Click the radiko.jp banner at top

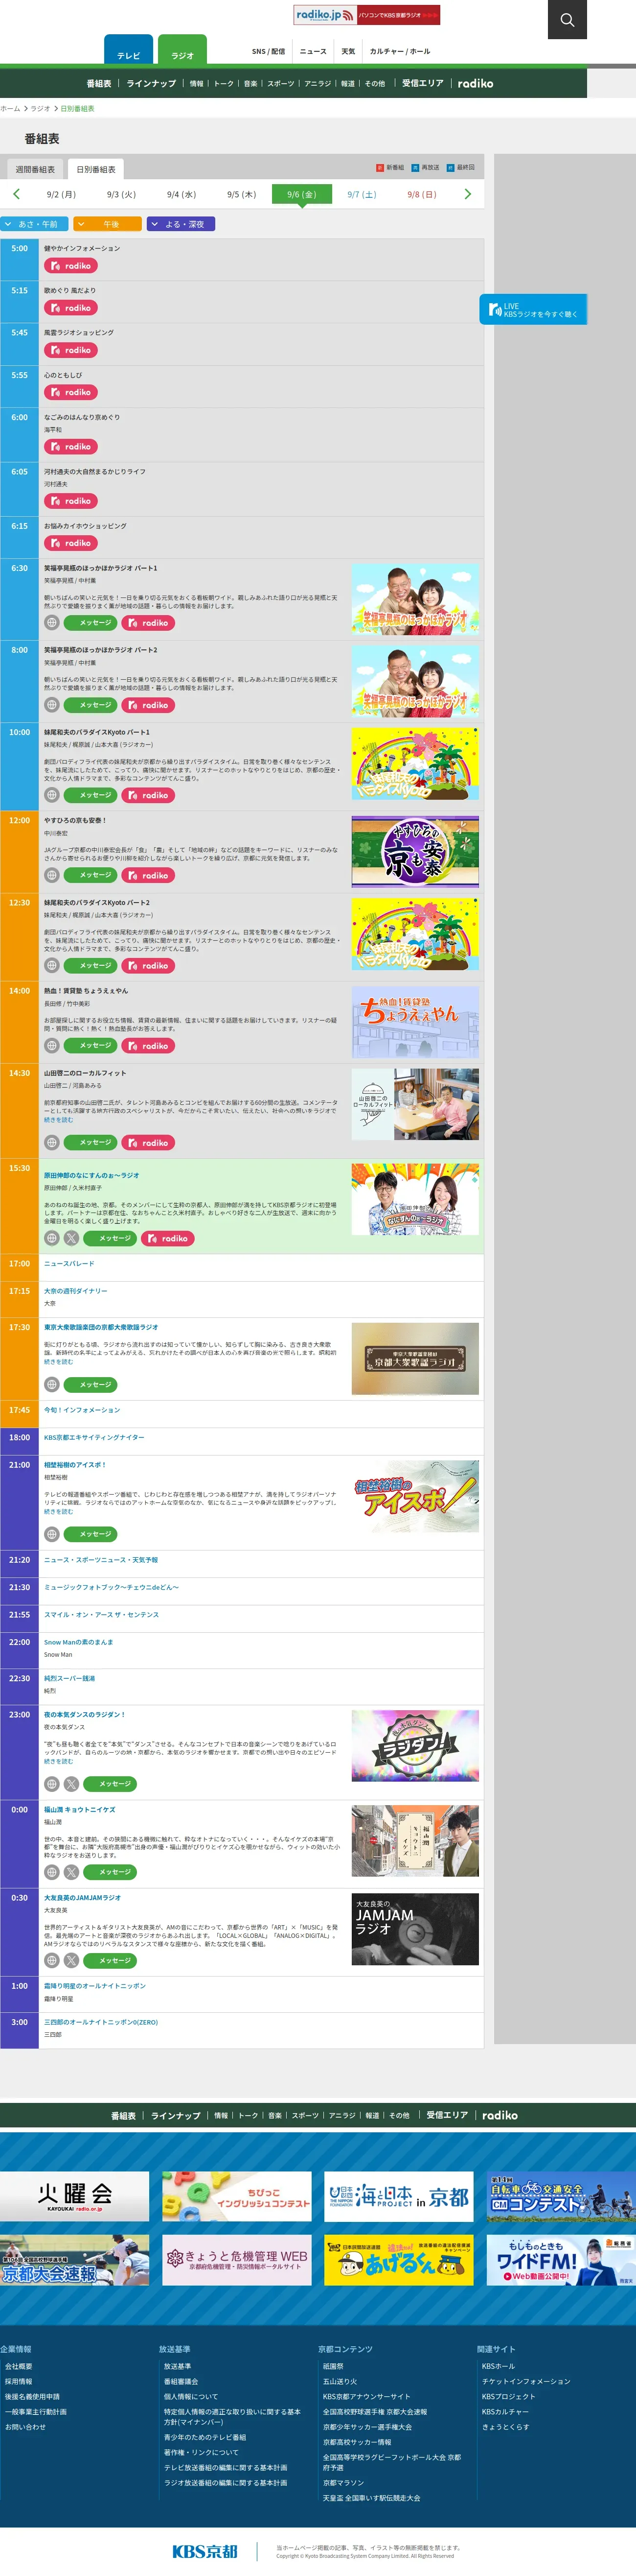pyautogui.click(x=366, y=15)
